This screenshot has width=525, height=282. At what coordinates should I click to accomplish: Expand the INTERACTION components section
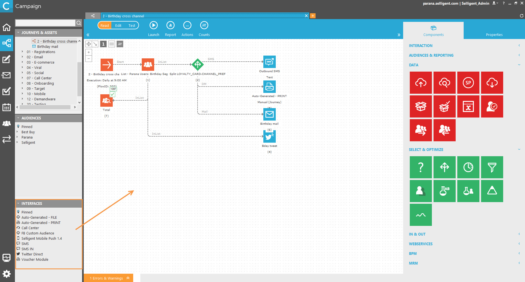421,46
